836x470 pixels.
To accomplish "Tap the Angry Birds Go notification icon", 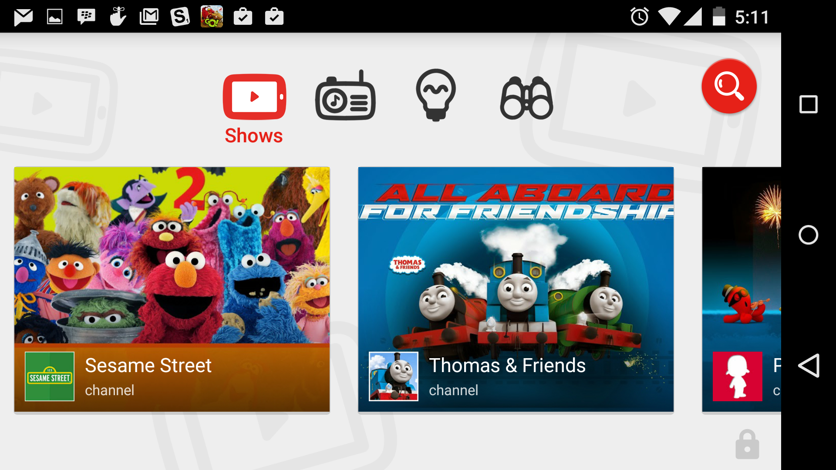I will click(212, 17).
